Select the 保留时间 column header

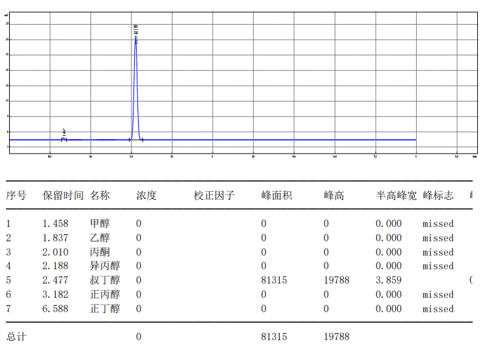pyautogui.click(x=63, y=195)
